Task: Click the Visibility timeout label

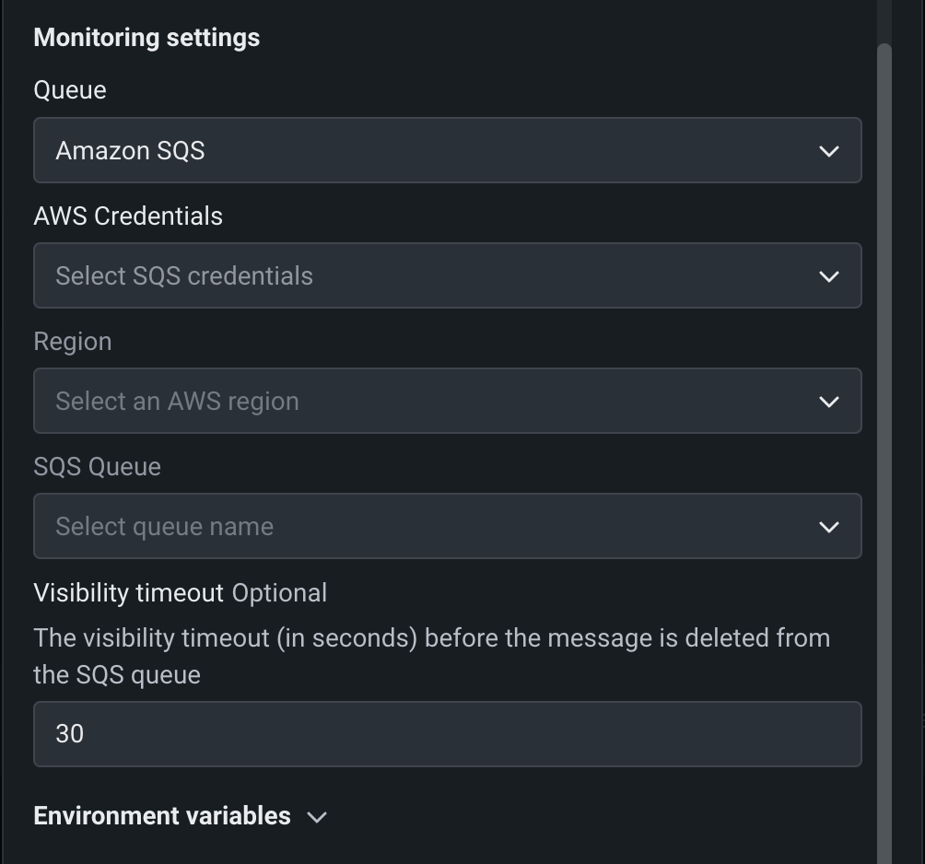Action: 128,592
